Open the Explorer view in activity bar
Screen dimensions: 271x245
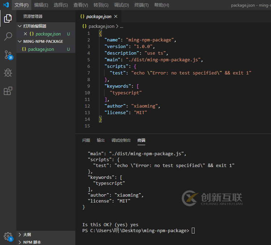point(8,18)
